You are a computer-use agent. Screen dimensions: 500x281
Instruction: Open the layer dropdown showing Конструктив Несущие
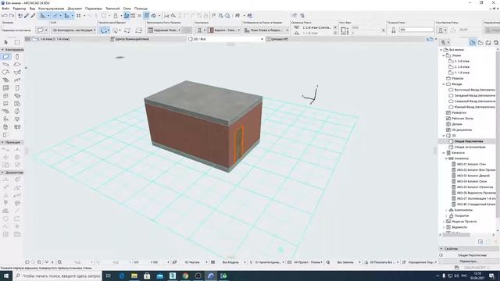point(73,30)
